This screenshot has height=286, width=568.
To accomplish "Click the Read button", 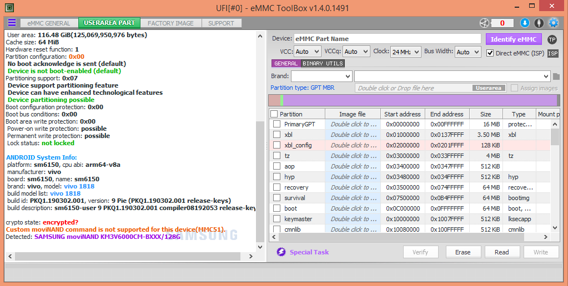I will (502, 252).
